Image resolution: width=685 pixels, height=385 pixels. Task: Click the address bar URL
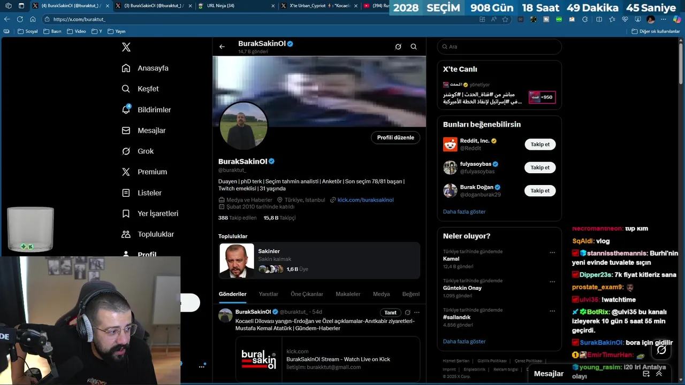pos(79,19)
